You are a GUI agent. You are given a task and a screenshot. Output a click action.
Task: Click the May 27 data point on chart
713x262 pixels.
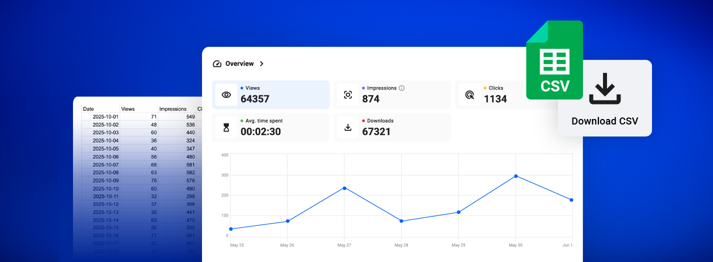click(x=344, y=188)
